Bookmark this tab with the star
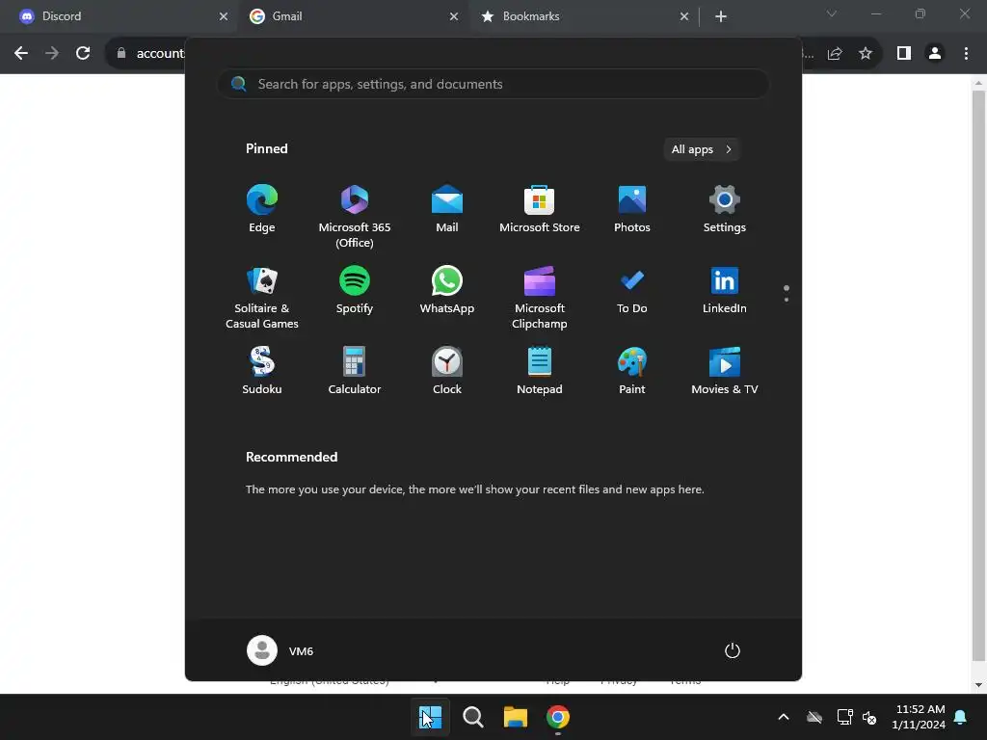The height and width of the screenshot is (740, 987). (866, 54)
